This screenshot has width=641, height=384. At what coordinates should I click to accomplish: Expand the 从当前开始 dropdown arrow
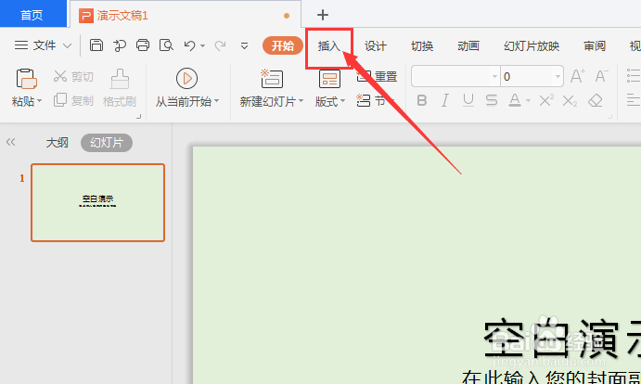pyautogui.click(x=217, y=100)
